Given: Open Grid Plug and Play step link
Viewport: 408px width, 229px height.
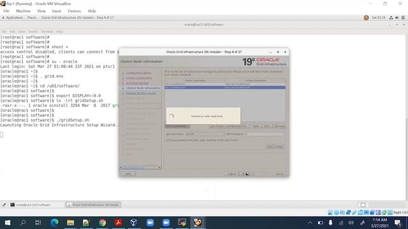Looking at the screenshot, I should click(137, 83).
